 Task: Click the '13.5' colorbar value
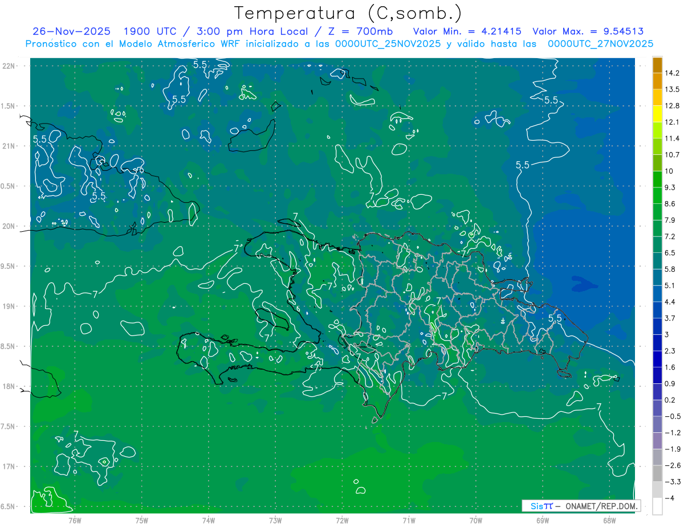point(672,89)
